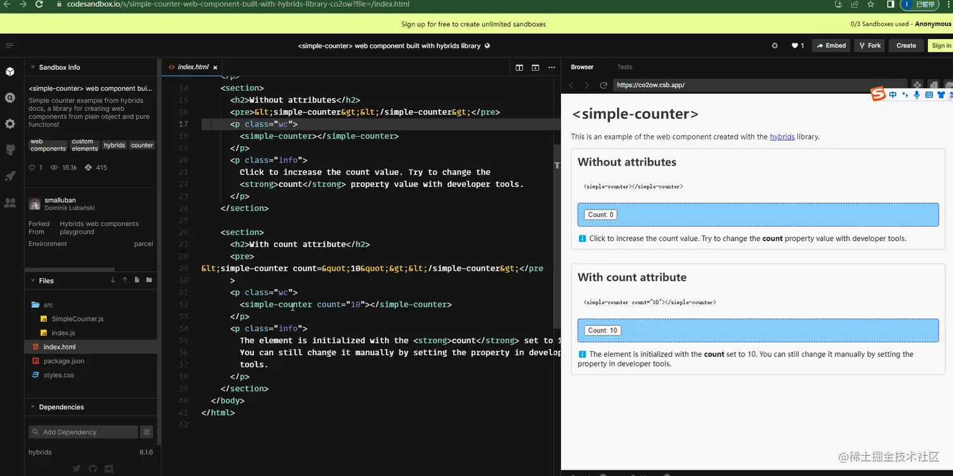953x476 pixels.
Task: Click the Embed button
Action: coord(831,45)
